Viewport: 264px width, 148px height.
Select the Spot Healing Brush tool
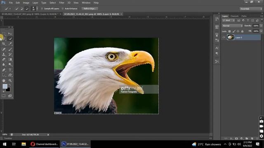pos(4,49)
